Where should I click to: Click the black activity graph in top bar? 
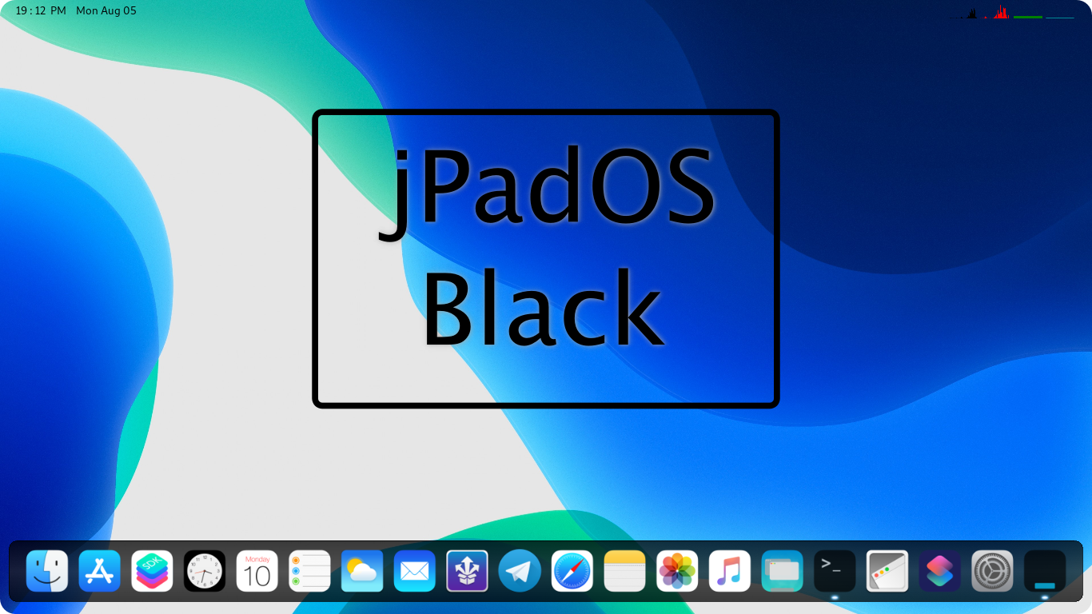(965, 13)
